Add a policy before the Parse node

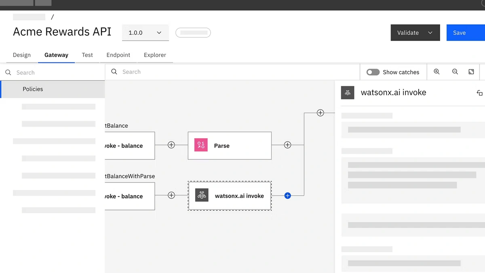[171, 145]
